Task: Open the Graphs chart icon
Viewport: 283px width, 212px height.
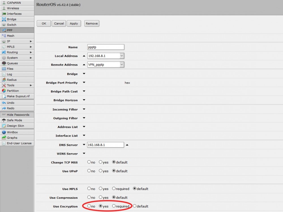Action: pyautogui.click(x=4, y=138)
